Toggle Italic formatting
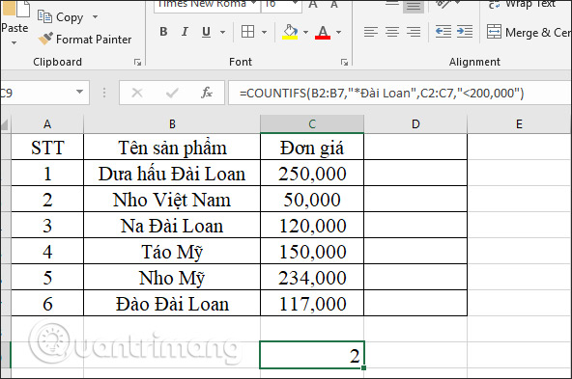 tap(185, 32)
